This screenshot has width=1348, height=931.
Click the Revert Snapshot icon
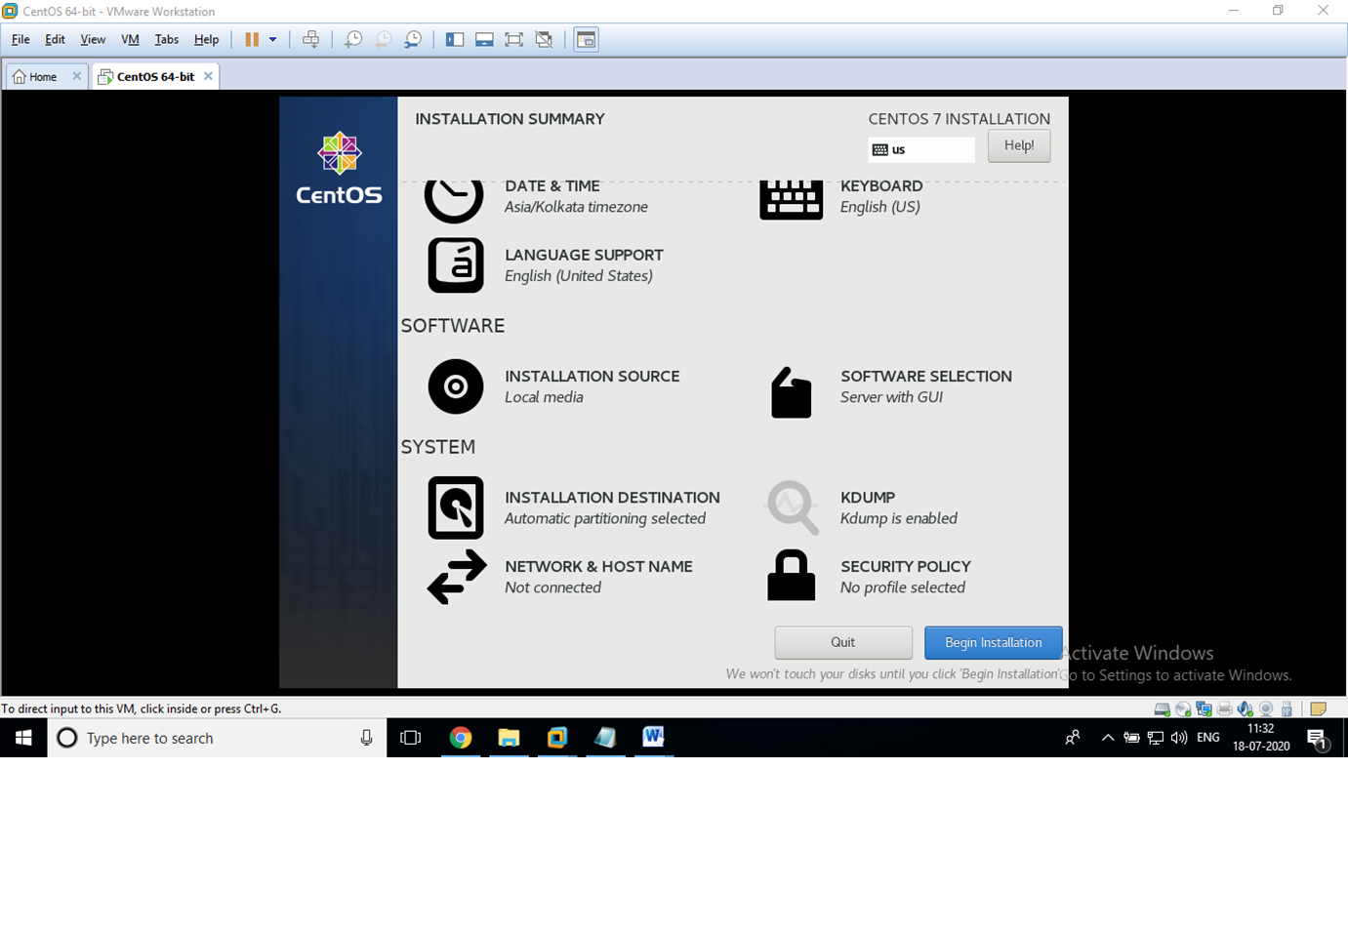tap(383, 39)
